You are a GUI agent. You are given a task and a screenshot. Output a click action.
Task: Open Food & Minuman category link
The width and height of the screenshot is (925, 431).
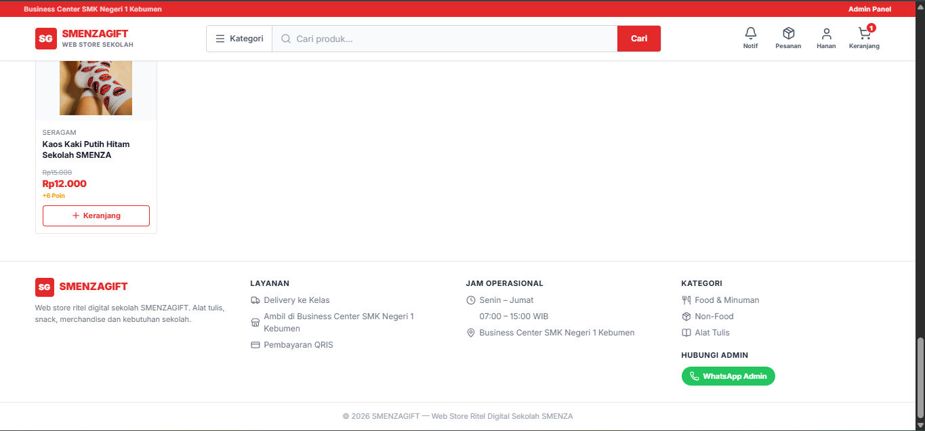pos(726,300)
